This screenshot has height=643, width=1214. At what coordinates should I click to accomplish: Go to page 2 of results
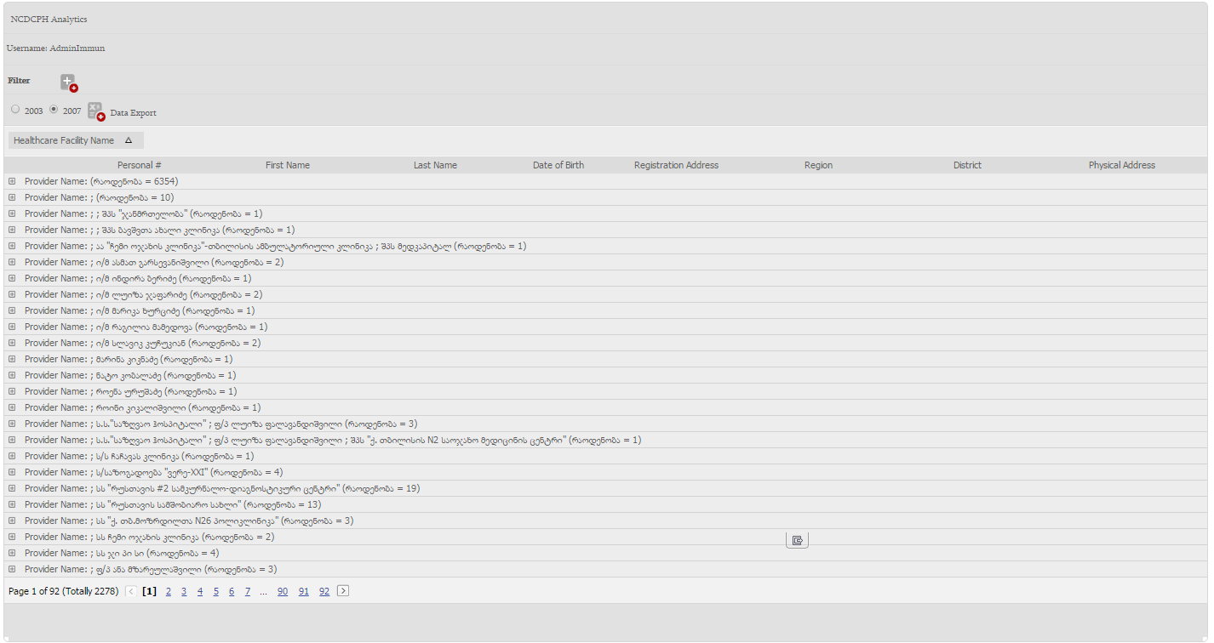tap(169, 591)
